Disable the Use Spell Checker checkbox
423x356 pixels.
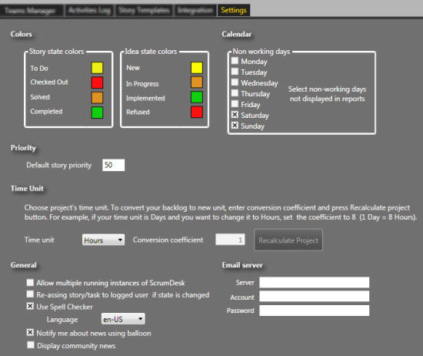point(30,306)
